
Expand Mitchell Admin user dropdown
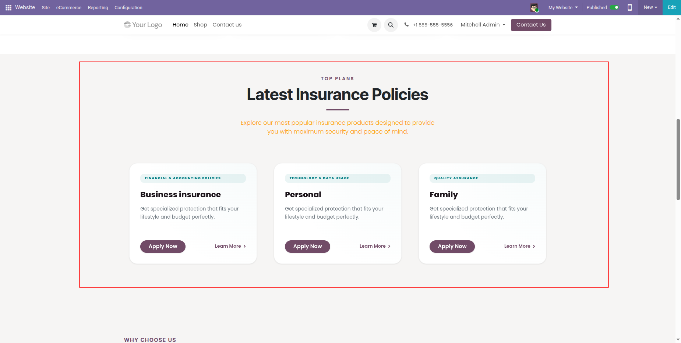483,25
